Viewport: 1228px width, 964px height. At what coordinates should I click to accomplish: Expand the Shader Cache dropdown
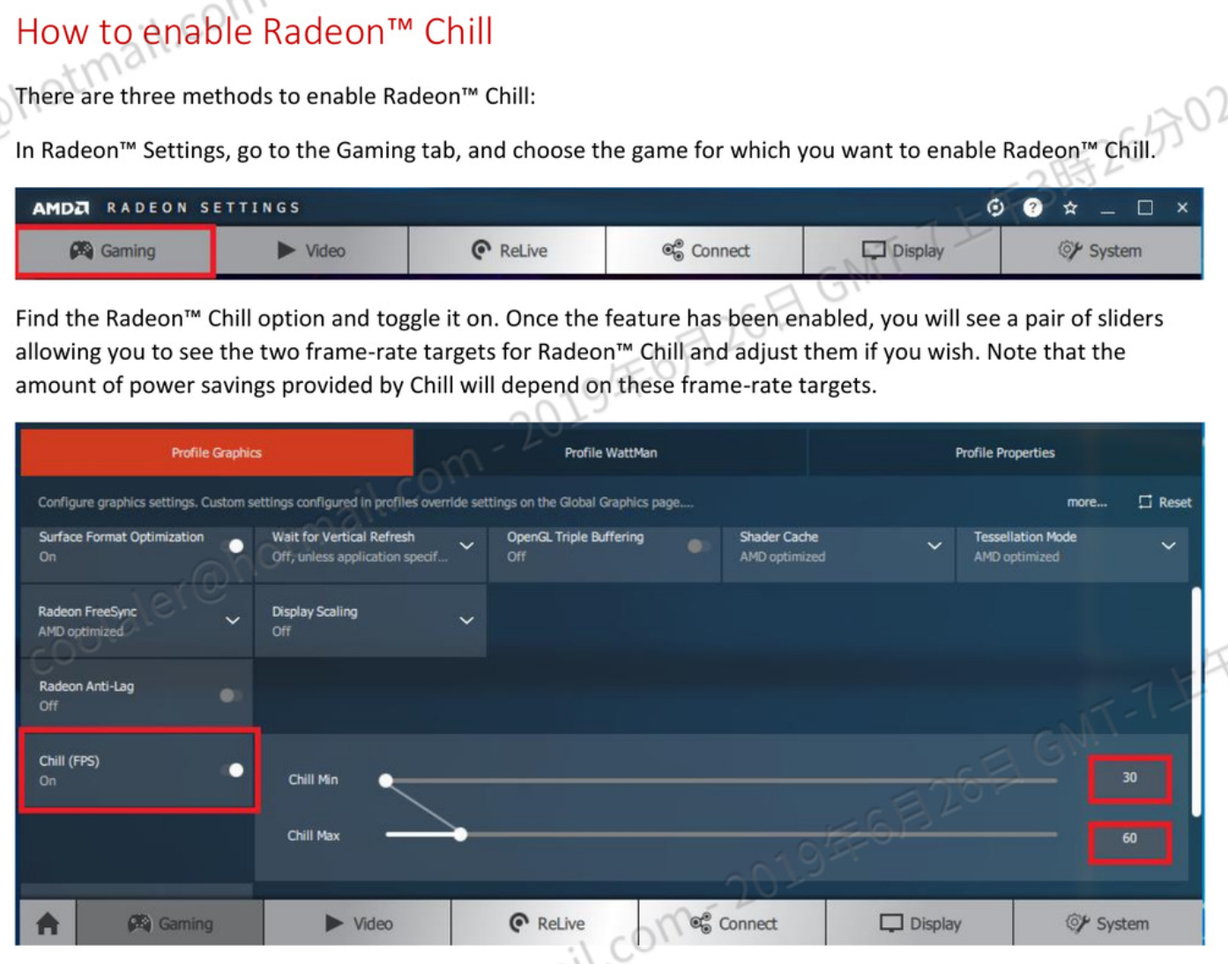[x=934, y=546]
